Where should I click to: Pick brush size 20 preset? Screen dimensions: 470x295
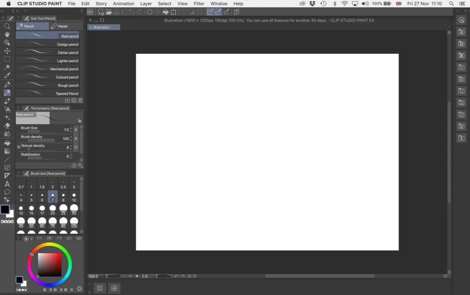[x=52, y=210]
